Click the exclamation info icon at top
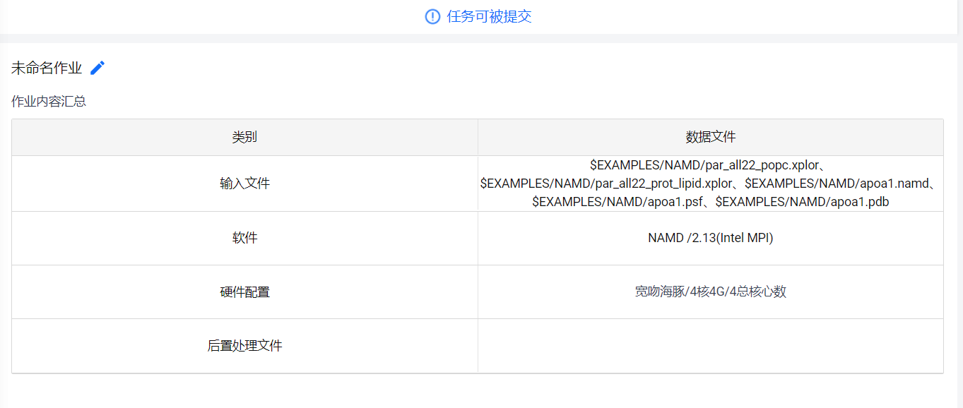Image resolution: width=963 pixels, height=408 pixels. point(432,16)
